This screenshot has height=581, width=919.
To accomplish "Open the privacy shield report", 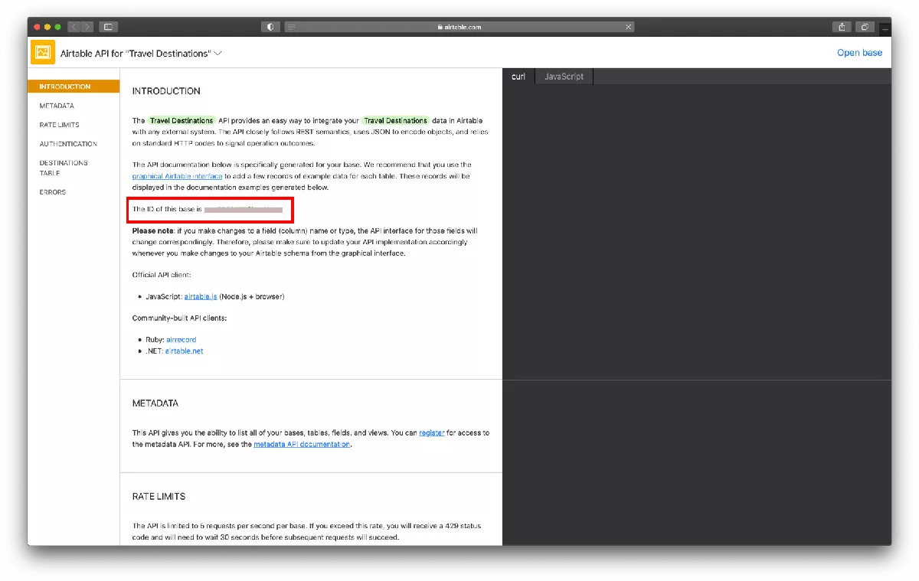I will coord(270,27).
